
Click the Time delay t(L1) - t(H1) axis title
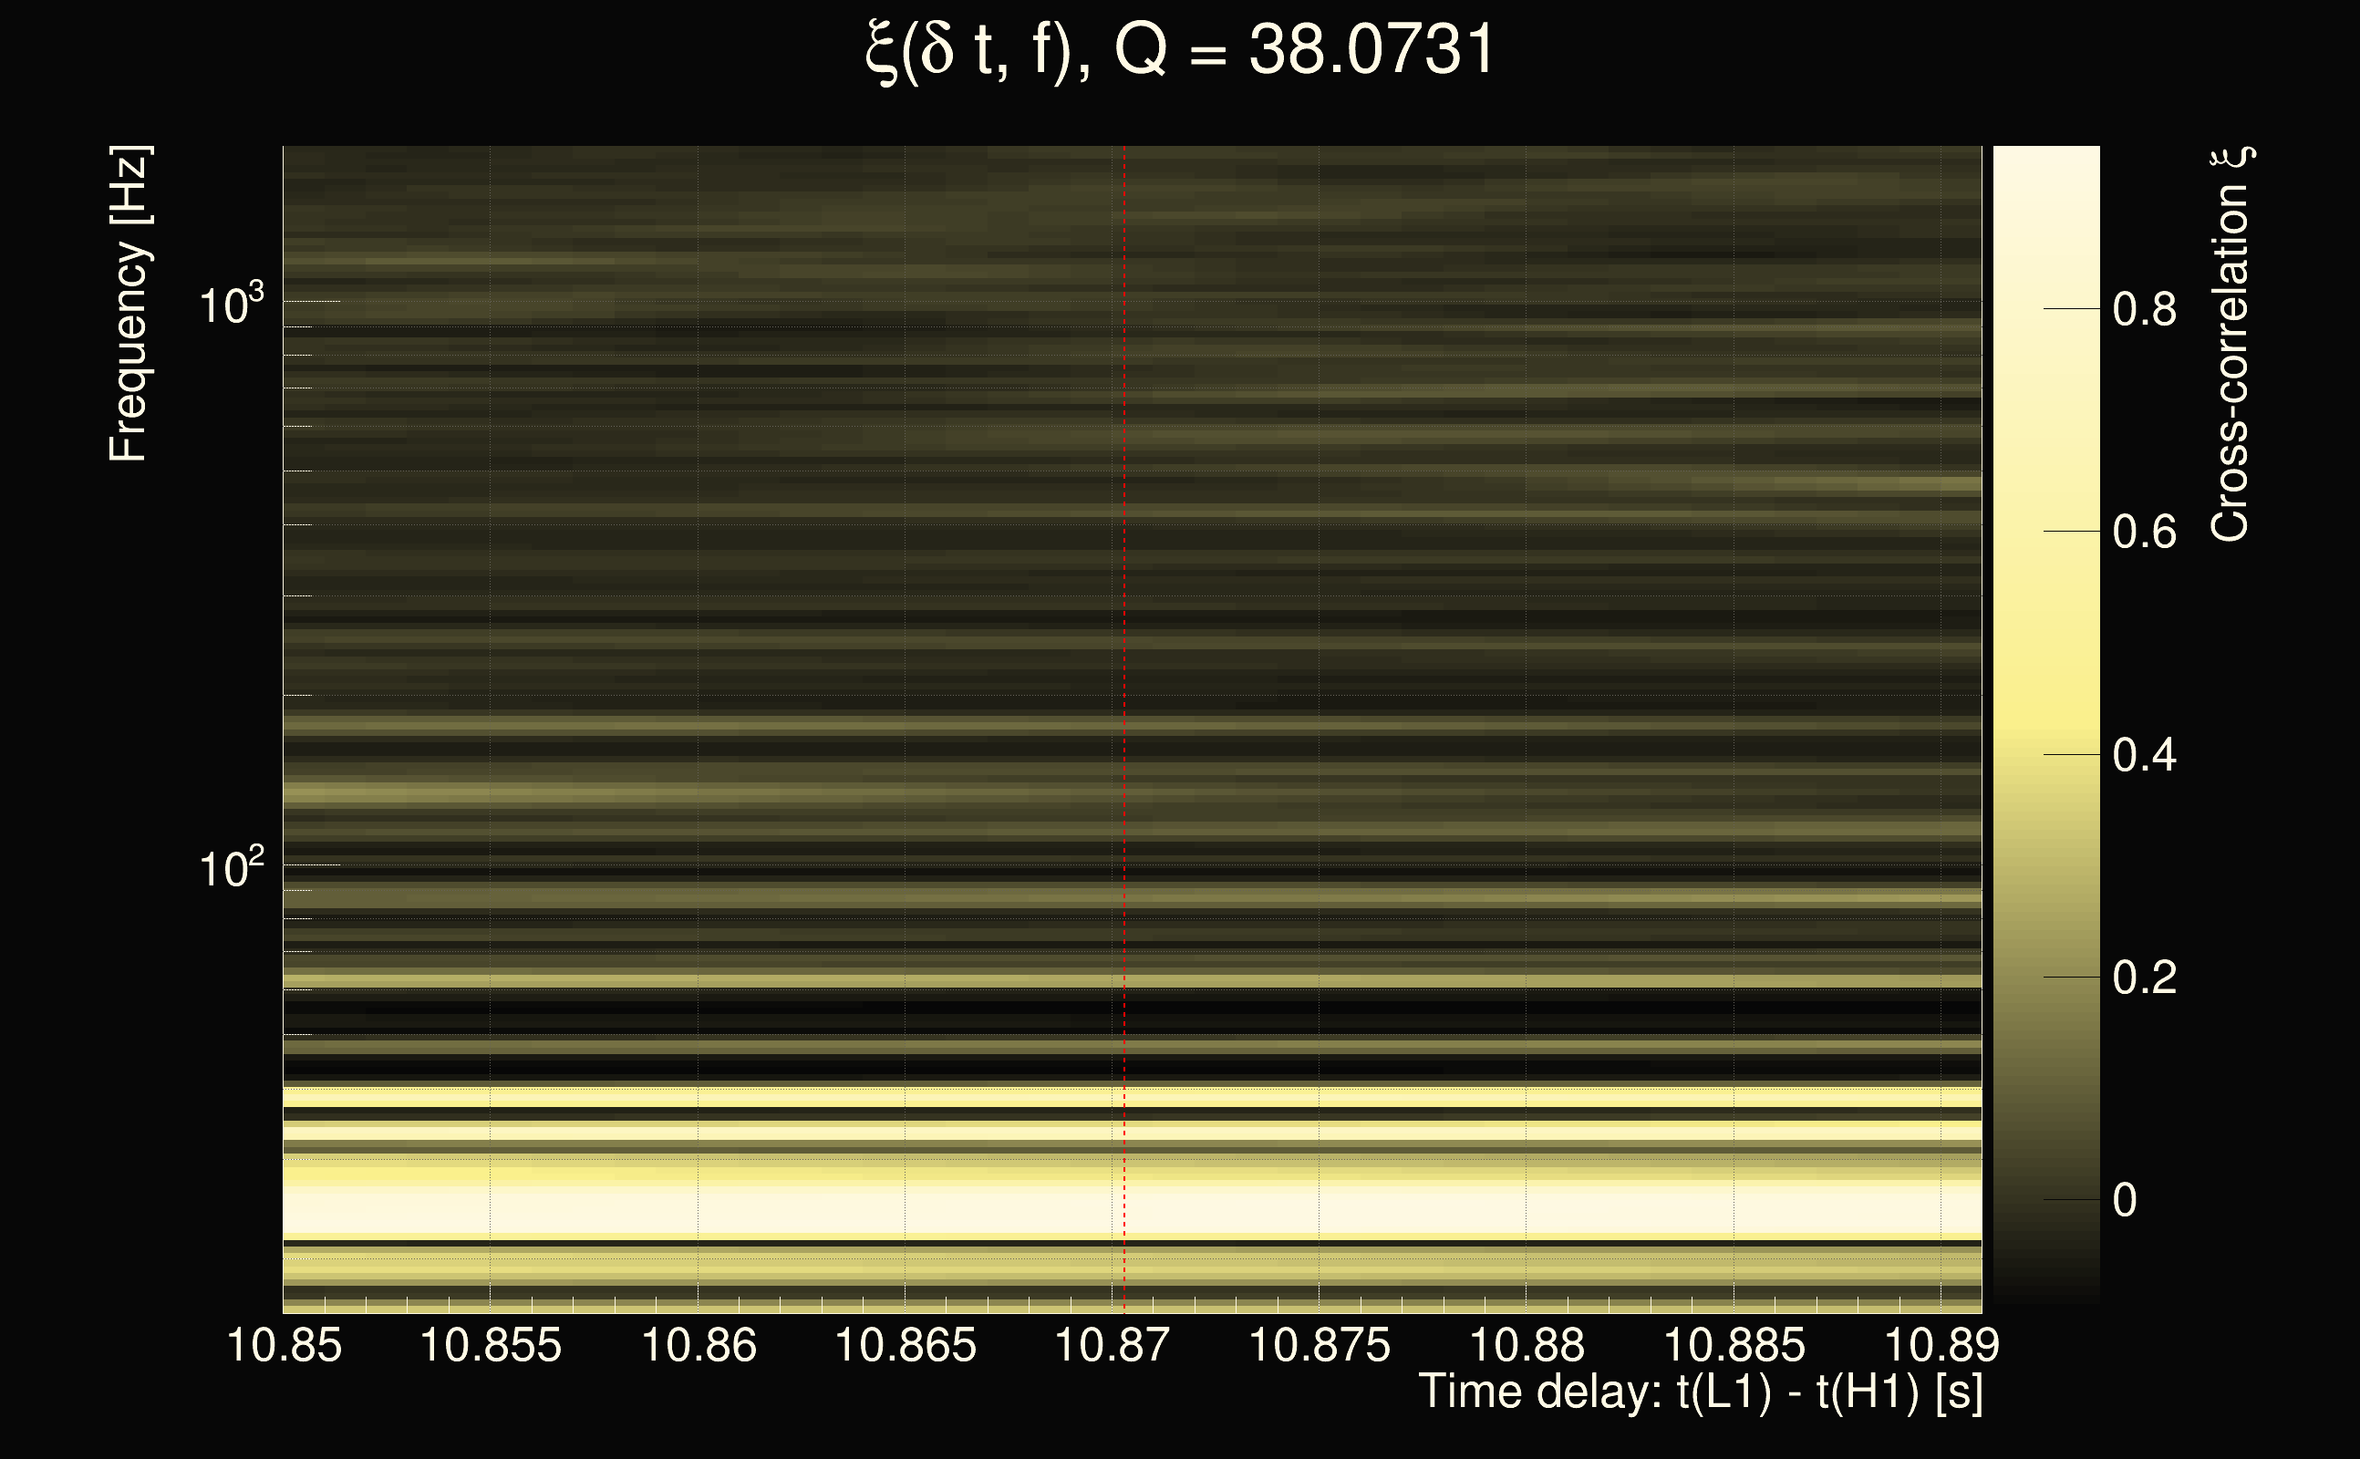pyautogui.click(x=1700, y=1392)
